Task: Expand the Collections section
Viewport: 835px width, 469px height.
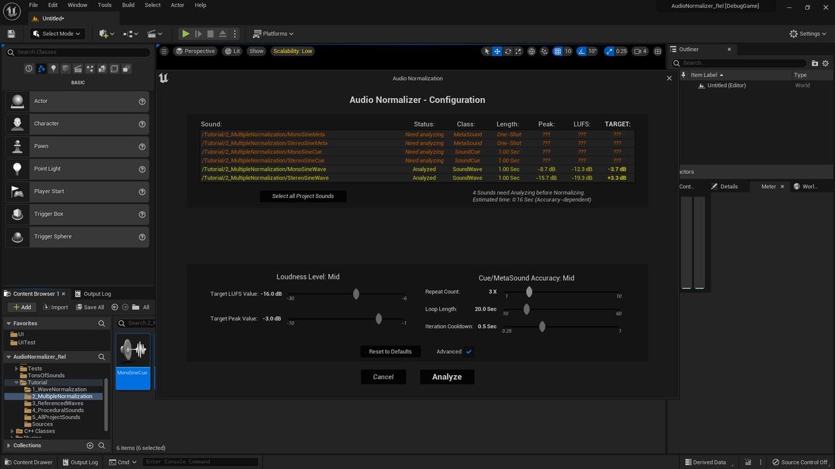Action: pos(8,446)
